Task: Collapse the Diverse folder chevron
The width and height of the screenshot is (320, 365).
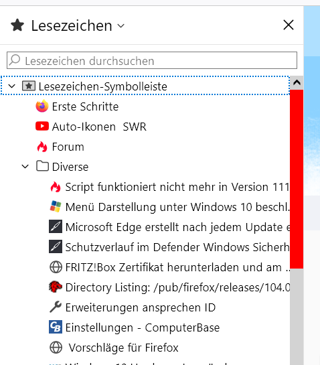Action: coord(25,167)
